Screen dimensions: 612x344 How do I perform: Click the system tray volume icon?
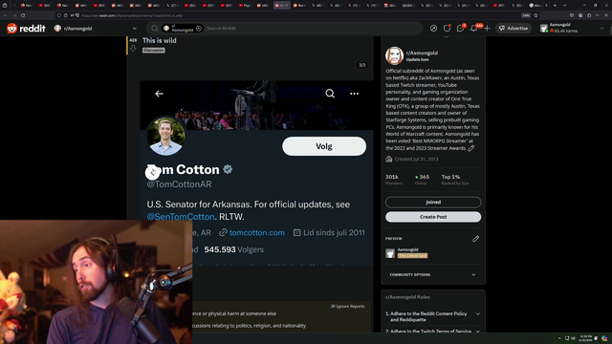[574, 338]
